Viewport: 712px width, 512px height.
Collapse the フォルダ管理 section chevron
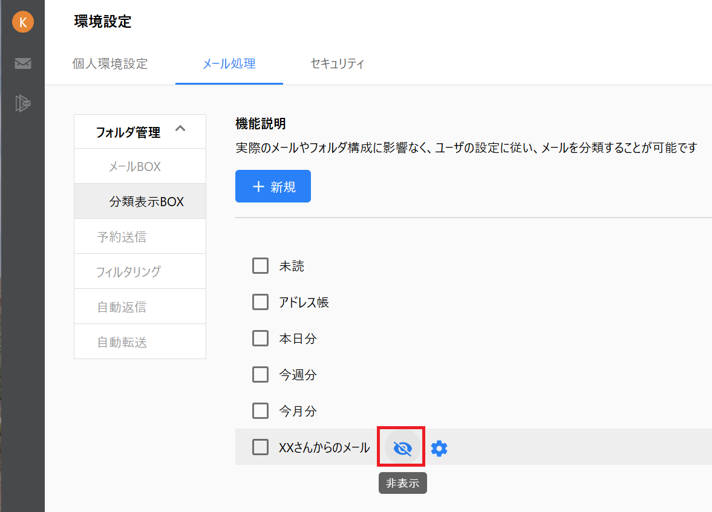coord(180,129)
